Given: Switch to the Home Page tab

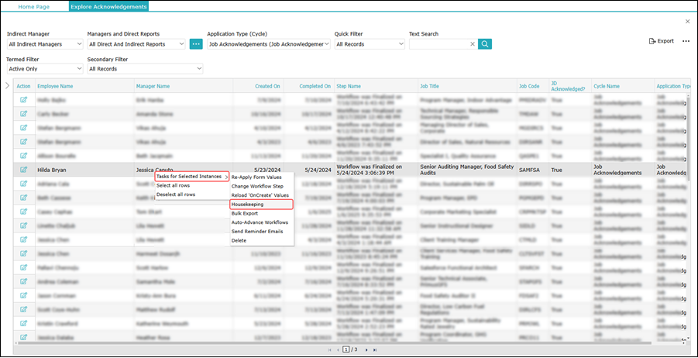Looking at the screenshot, I should (35, 6).
